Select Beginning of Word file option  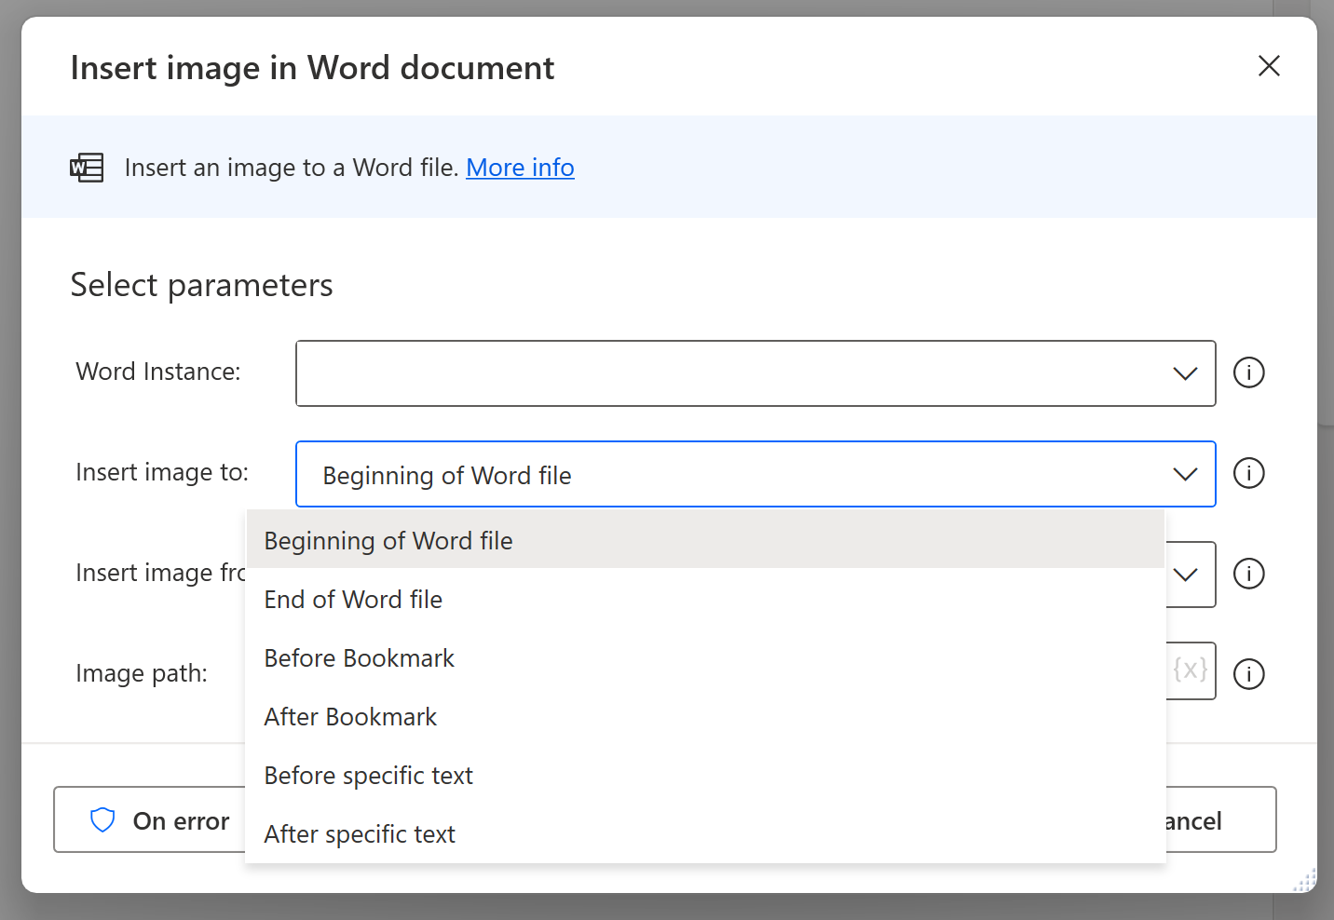pyautogui.click(x=388, y=541)
